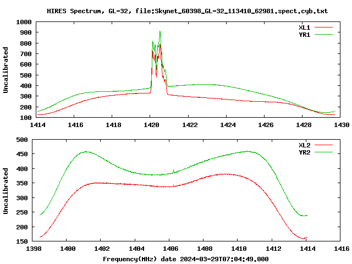Click the red XL2 curve maximum near 1409
Viewport: 352px width, 264px height.
click(224, 174)
